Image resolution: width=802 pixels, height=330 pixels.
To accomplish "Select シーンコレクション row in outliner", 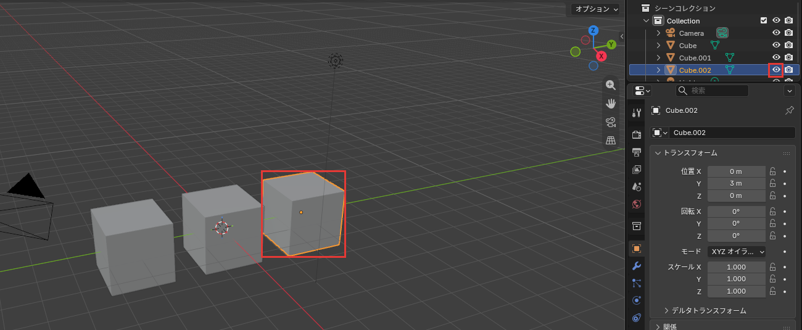I will (714, 8).
